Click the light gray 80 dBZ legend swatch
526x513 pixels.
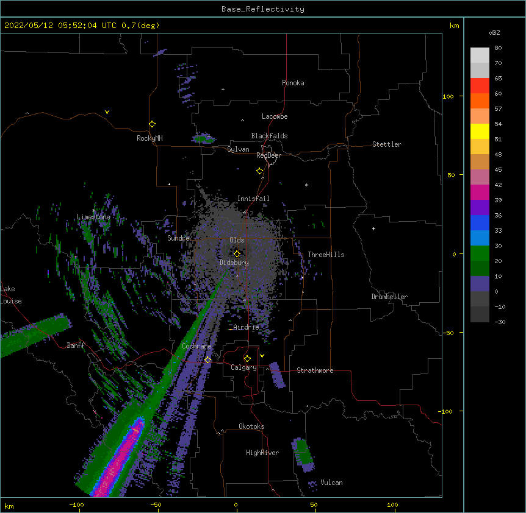click(x=480, y=55)
